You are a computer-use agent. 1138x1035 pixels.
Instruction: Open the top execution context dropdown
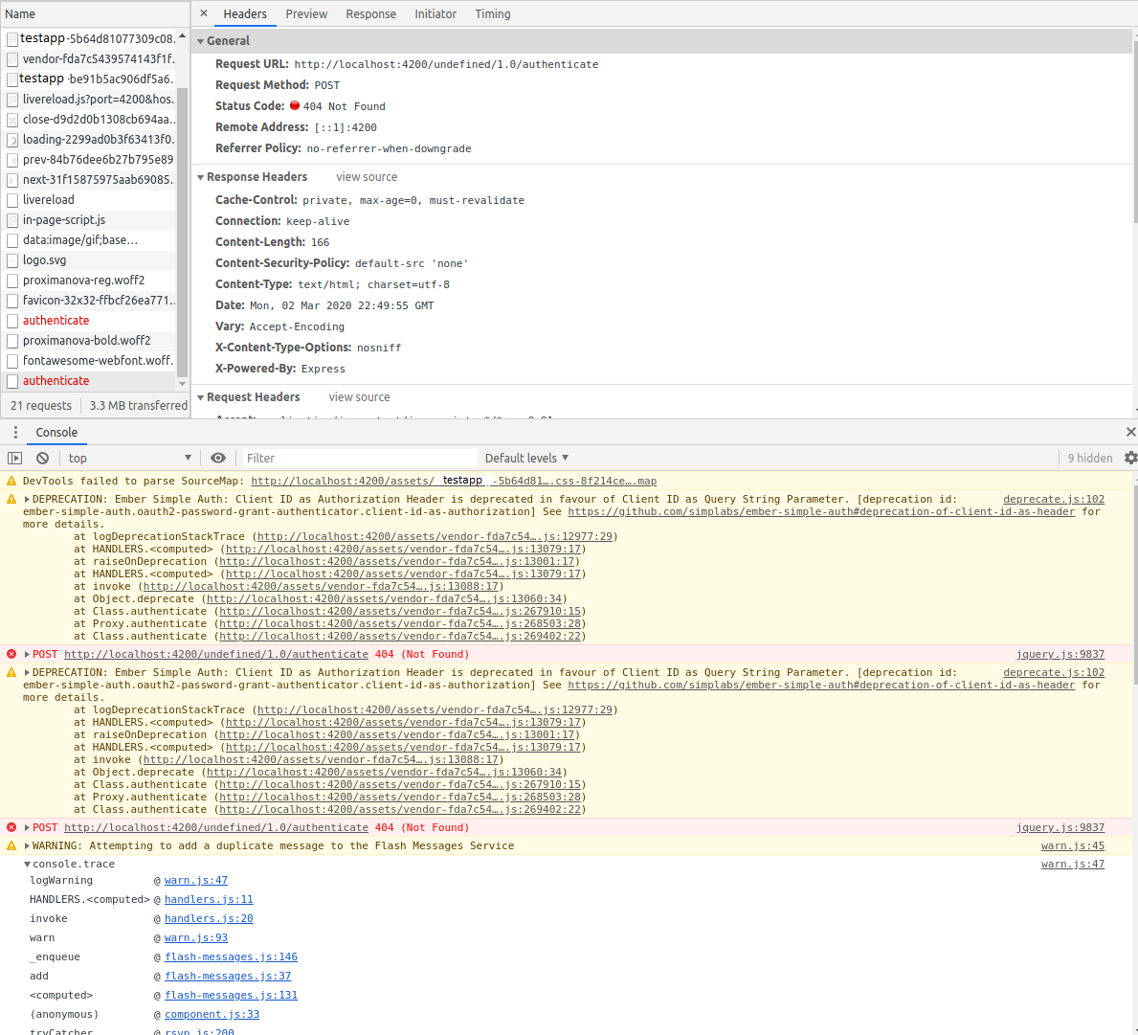[x=129, y=458]
